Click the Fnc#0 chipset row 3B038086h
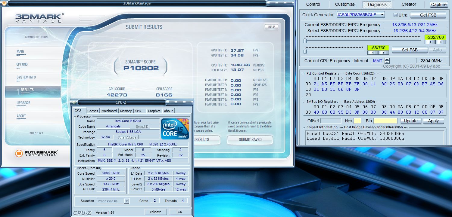 tap(355, 133)
